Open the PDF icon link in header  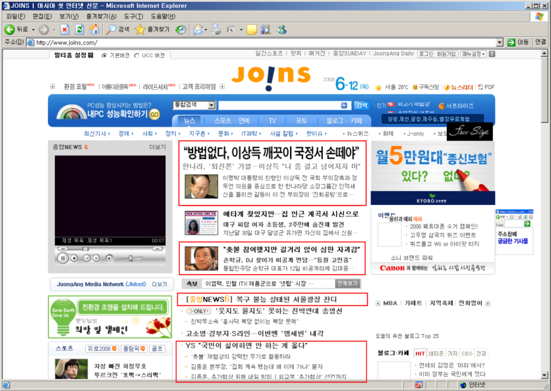tap(486, 87)
